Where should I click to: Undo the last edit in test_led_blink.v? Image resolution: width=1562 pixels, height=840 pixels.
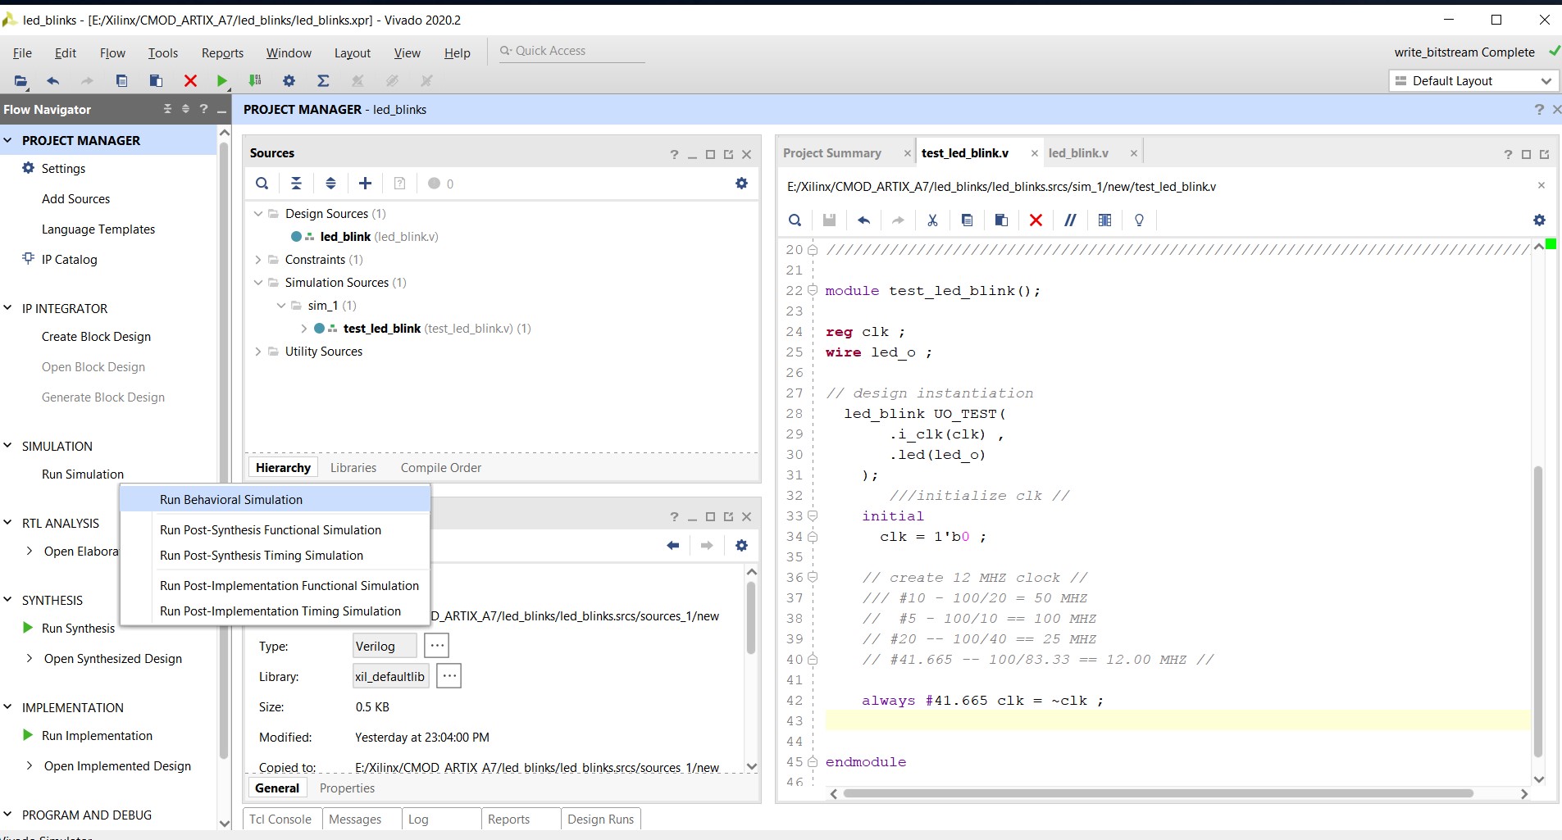coord(862,220)
